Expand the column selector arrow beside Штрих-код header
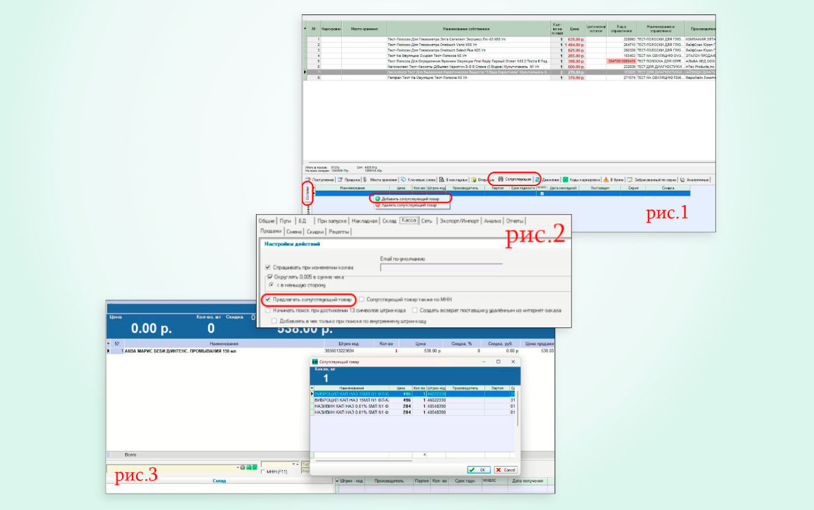The height and width of the screenshot is (510, 814). [x=338, y=483]
